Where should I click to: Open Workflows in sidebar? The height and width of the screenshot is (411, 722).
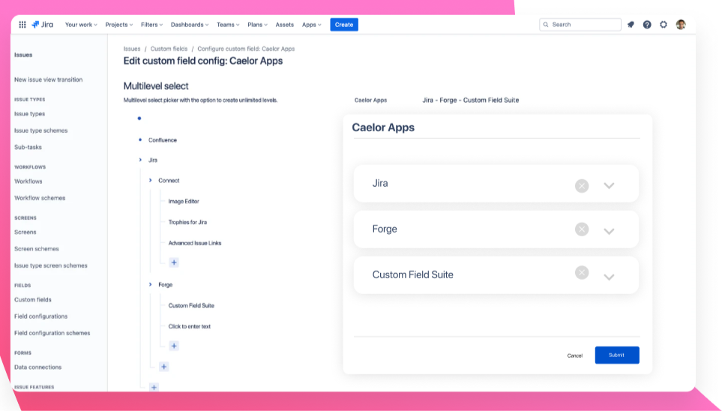click(x=28, y=181)
